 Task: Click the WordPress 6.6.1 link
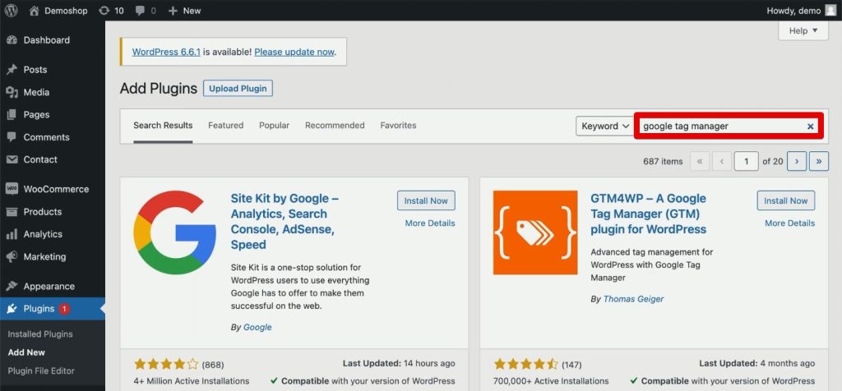point(166,52)
